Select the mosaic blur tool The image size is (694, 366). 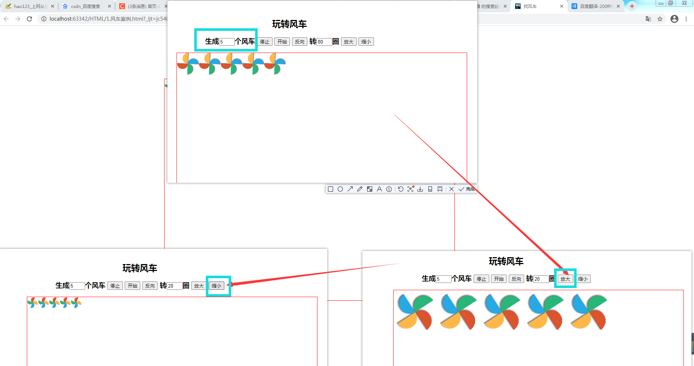[369, 189]
